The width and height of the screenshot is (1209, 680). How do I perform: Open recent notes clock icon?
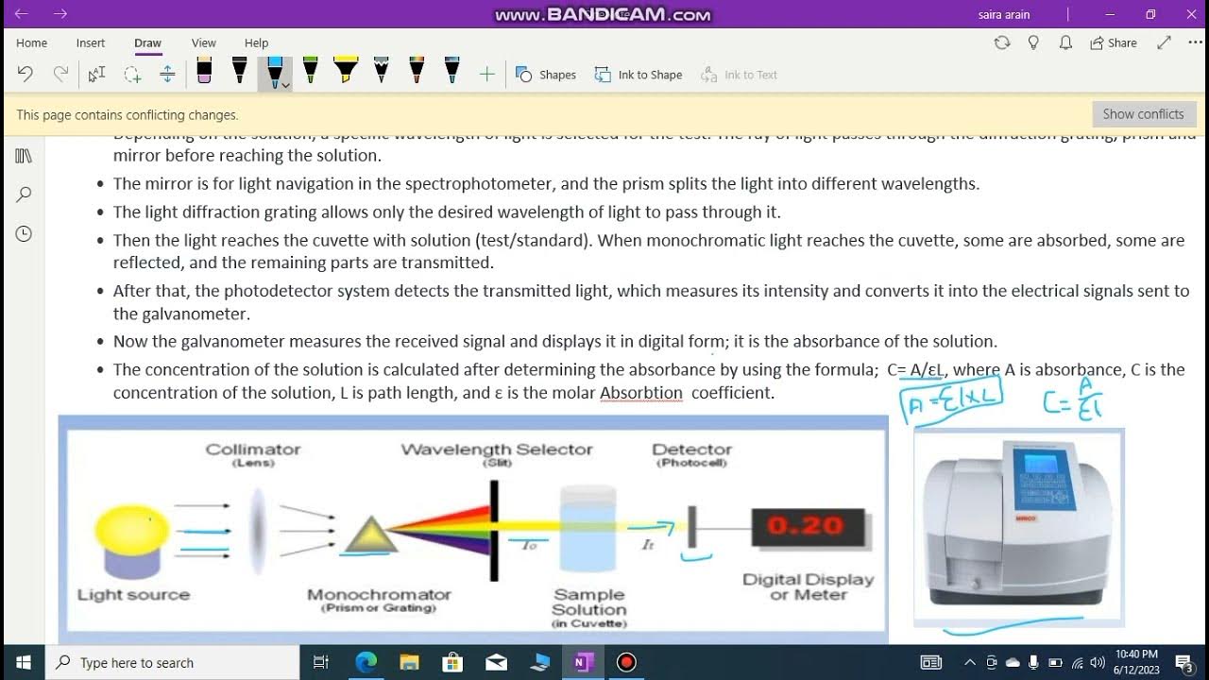pos(24,234)
